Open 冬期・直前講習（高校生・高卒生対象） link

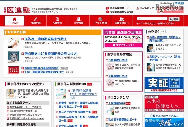165,39
